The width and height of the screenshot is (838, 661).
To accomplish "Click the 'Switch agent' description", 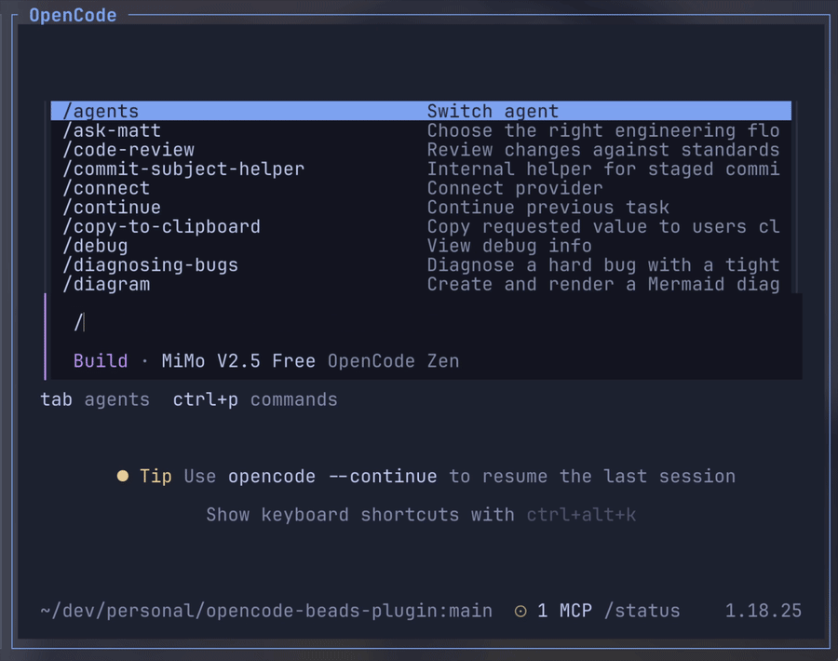I will (493, 111).
